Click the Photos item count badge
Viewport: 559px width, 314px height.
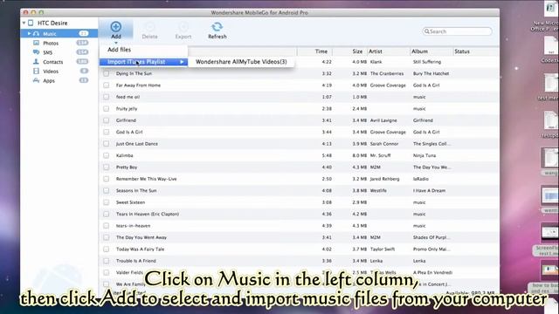(x=82, y=43)
